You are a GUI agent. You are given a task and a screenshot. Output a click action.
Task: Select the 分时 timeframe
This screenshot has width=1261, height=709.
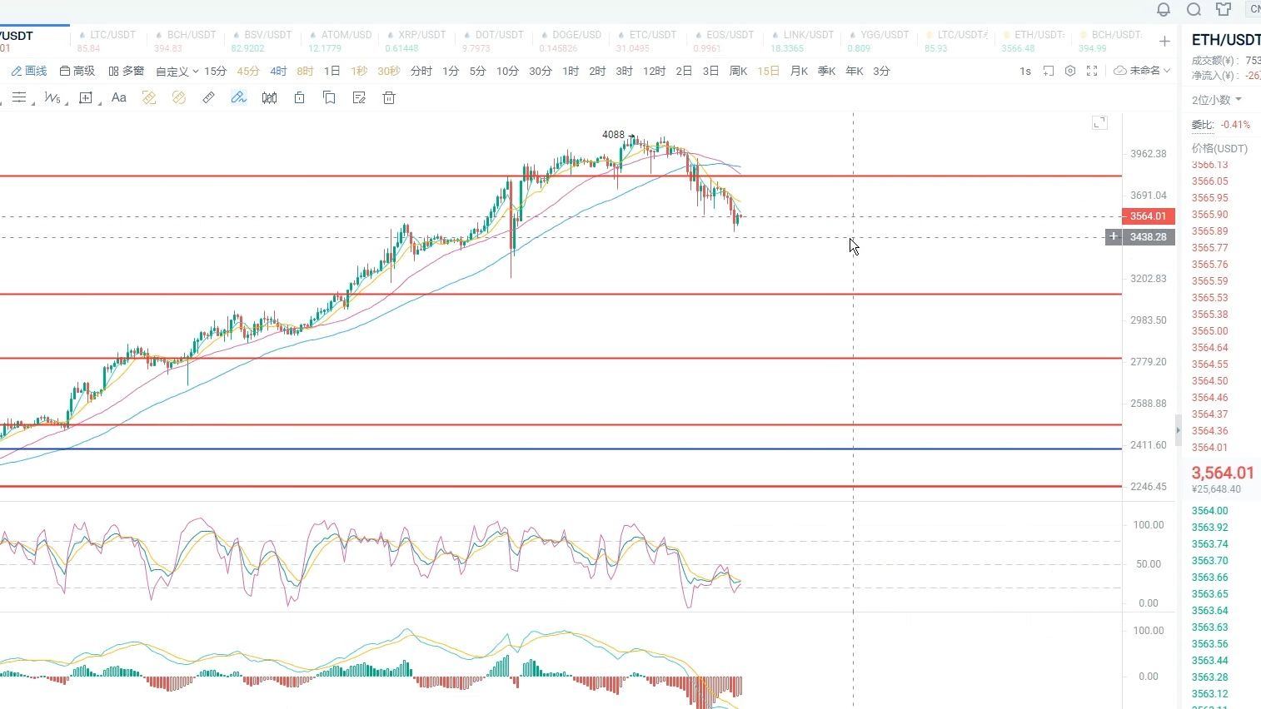[x=421, y=72]
